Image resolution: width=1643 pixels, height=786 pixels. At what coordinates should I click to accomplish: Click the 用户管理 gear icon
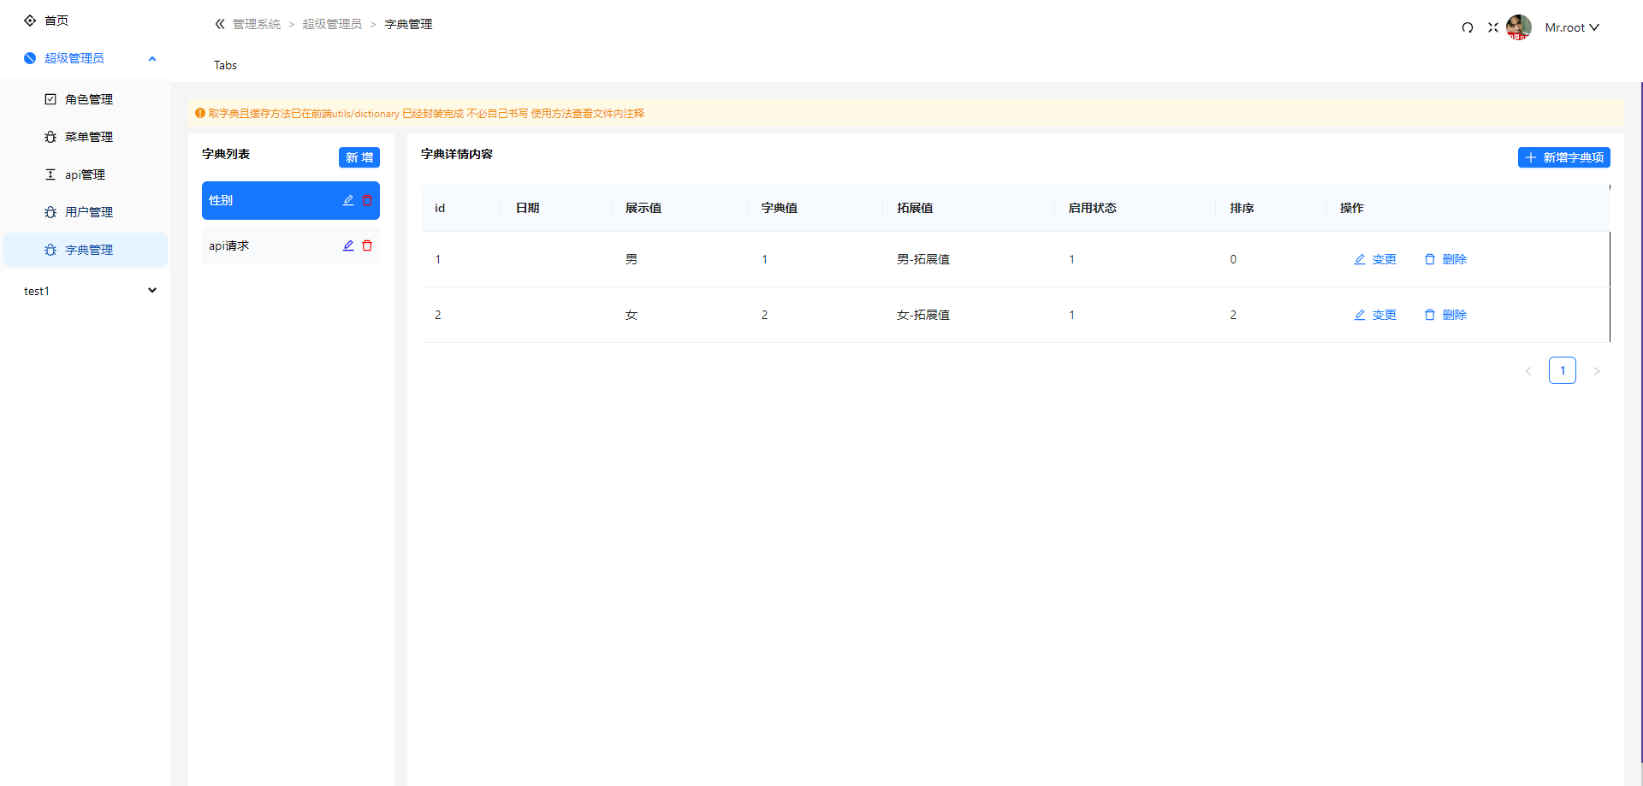50,212
